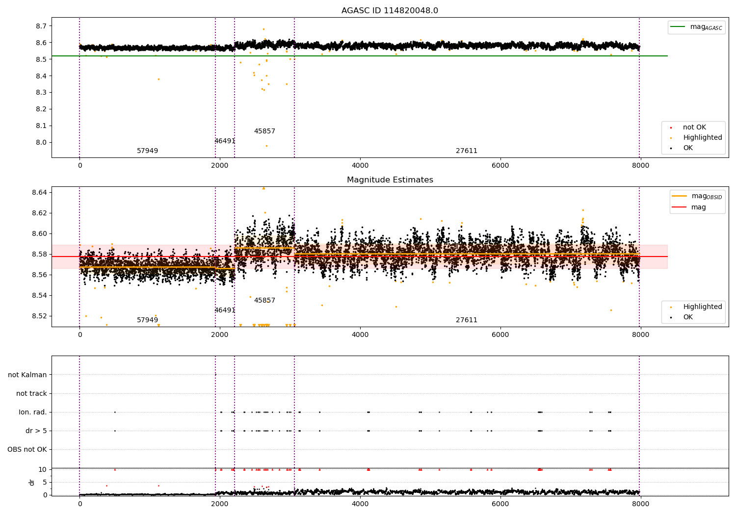Click the '6000' x-axis tick of the middle plot

click(x=500, y=335)
